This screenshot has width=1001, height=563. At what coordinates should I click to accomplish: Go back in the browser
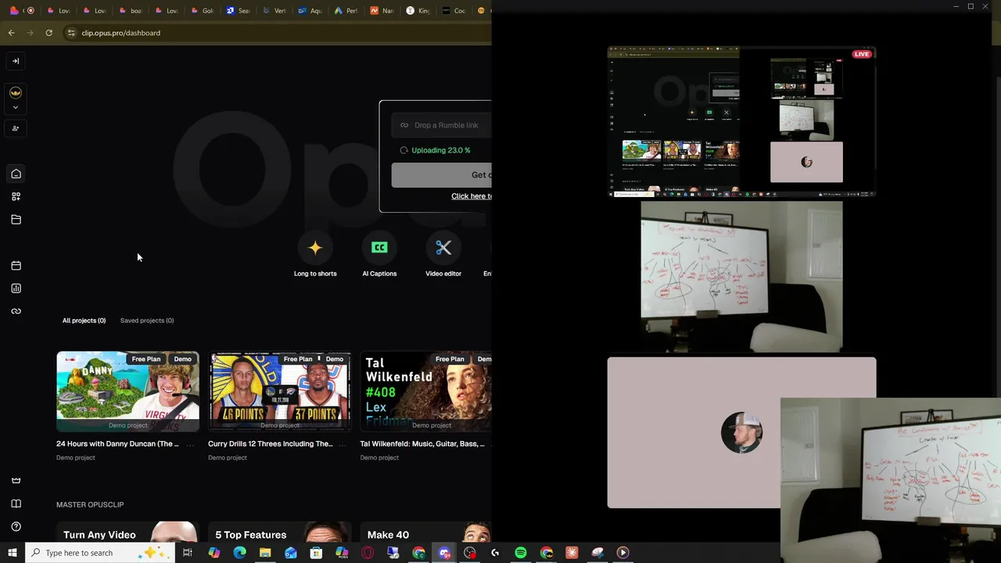(x=11, y=33)
